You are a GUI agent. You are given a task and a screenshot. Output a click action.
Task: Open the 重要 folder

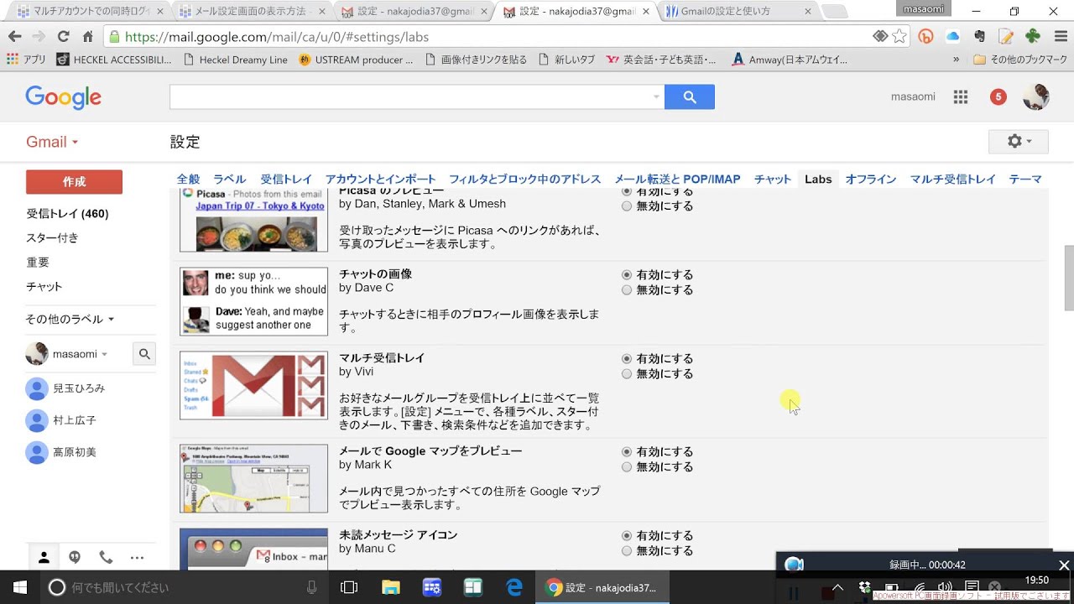click(x=38, y=262)
